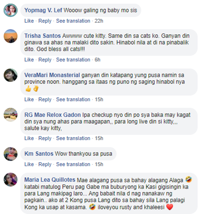Visit Maria Lea Quillotes's profile name link

pos(50,180)
